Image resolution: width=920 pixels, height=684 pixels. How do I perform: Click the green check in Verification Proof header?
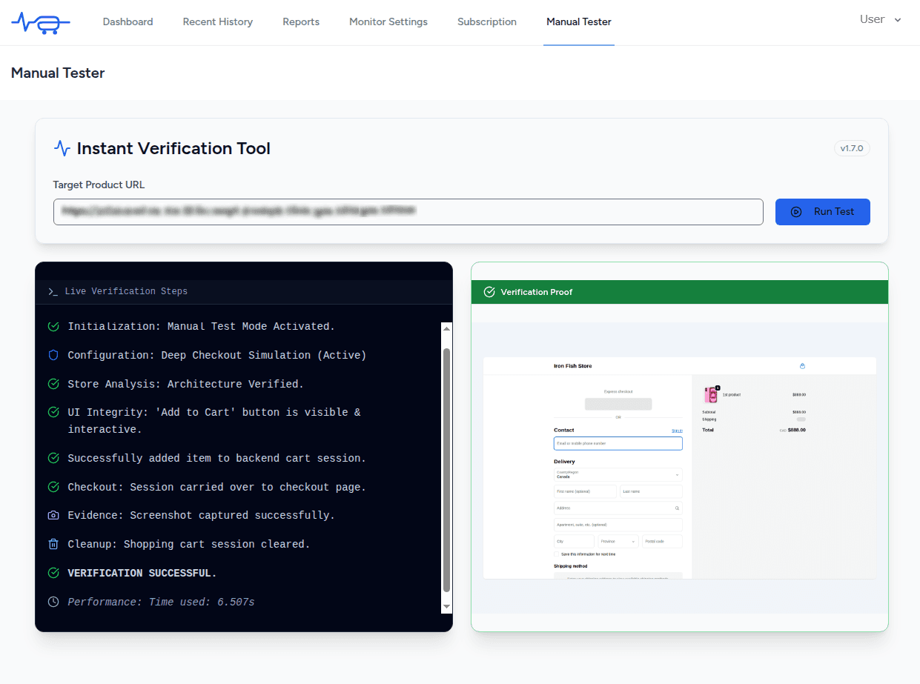489,291
